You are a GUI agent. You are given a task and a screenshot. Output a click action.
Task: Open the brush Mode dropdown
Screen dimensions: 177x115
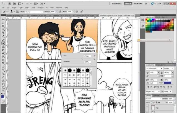(x=34, y=12)
